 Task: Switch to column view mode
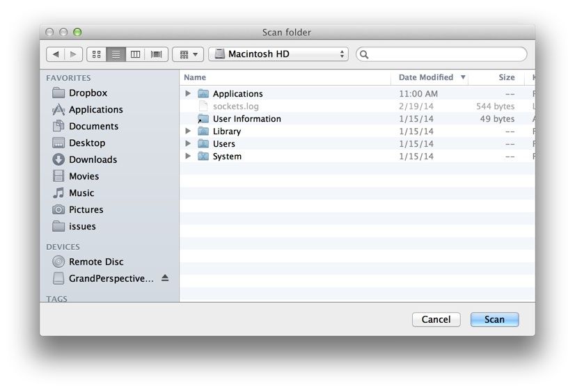click(x=136, y=54)
